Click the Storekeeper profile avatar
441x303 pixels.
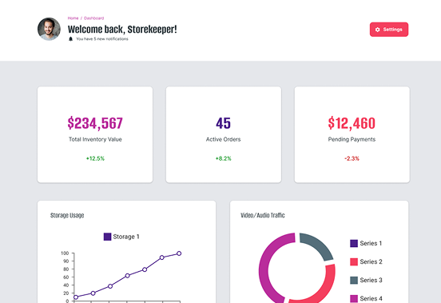[49, 29]
